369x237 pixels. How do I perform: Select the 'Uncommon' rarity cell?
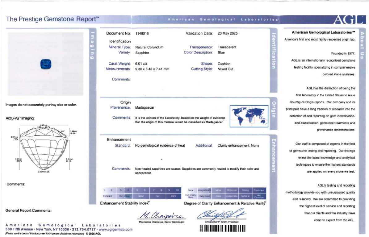click(x=232, y=196)
